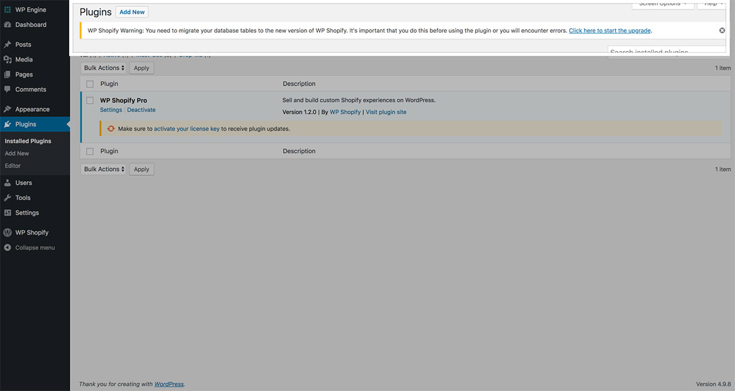Click the orange update refresh icon
This screenshot has width=735, height=391.
point(111,129)
